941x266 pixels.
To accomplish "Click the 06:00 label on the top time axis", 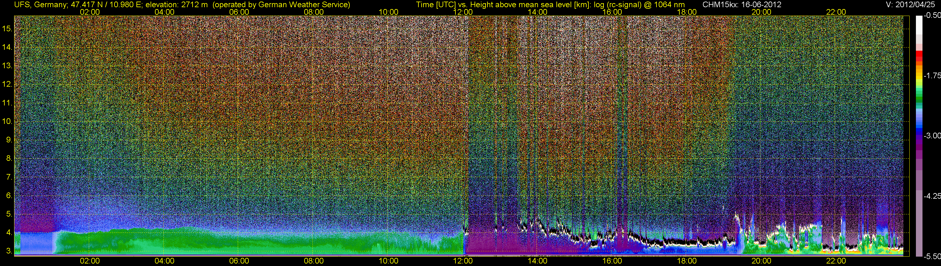I will tap(239, 12).
